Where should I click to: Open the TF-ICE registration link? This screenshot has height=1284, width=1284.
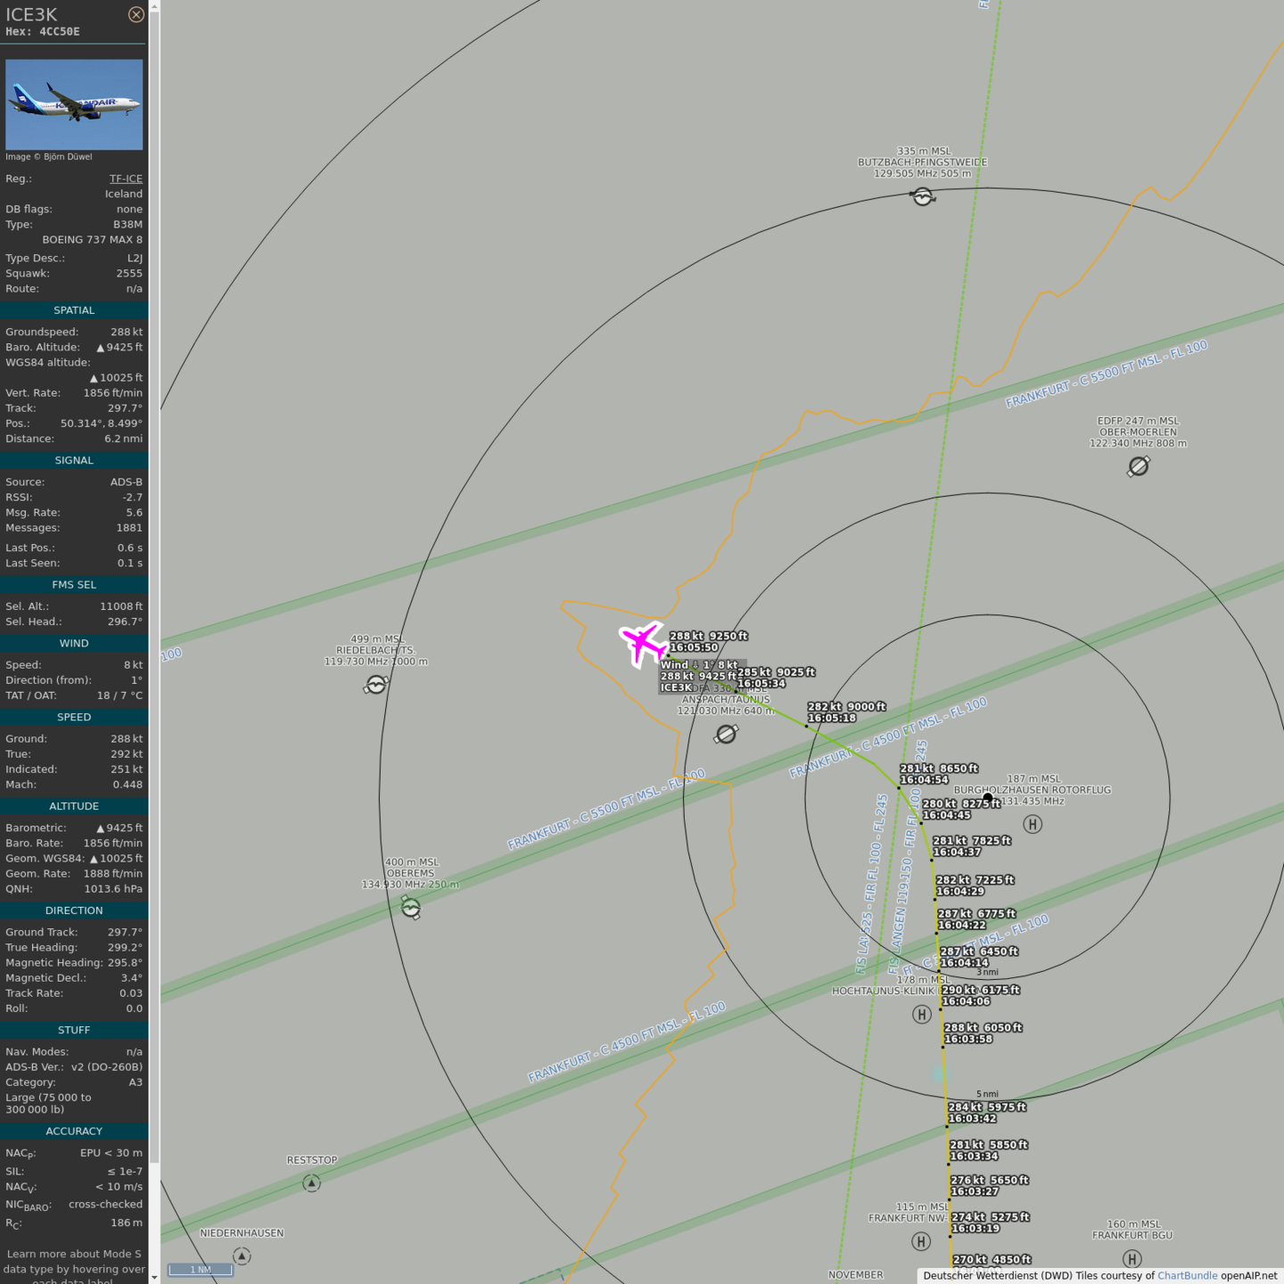pyautogui.click(x=126, y=178)
